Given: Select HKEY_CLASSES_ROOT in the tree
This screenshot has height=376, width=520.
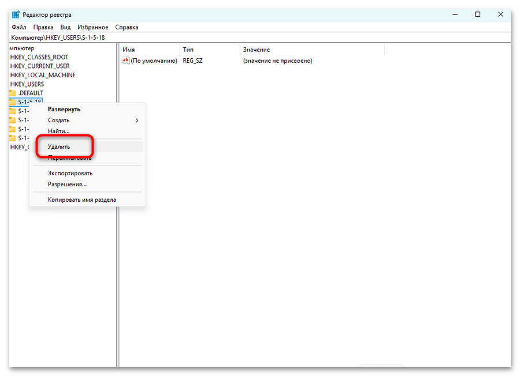Looking at the screenshot, I should click(39, 57).
